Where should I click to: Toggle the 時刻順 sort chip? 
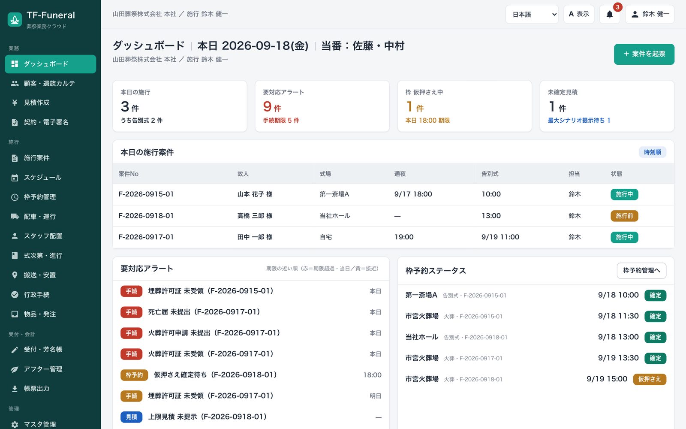coord(652,152)
